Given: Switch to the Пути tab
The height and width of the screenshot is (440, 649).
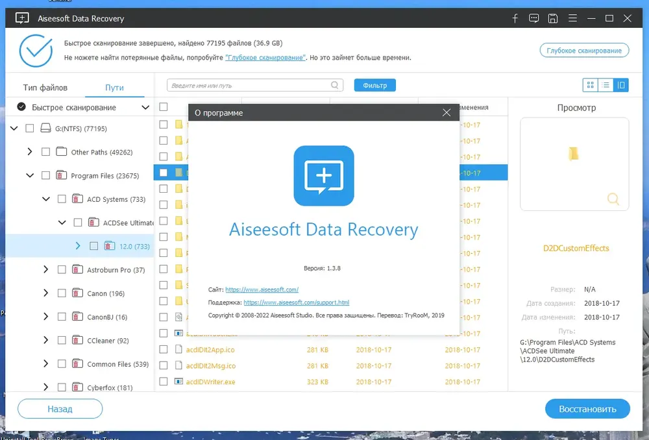Looking at the screenshot, I should [x=114, y=88].
